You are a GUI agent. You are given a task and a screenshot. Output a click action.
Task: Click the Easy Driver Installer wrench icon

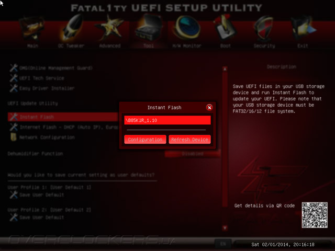point(14,88)
